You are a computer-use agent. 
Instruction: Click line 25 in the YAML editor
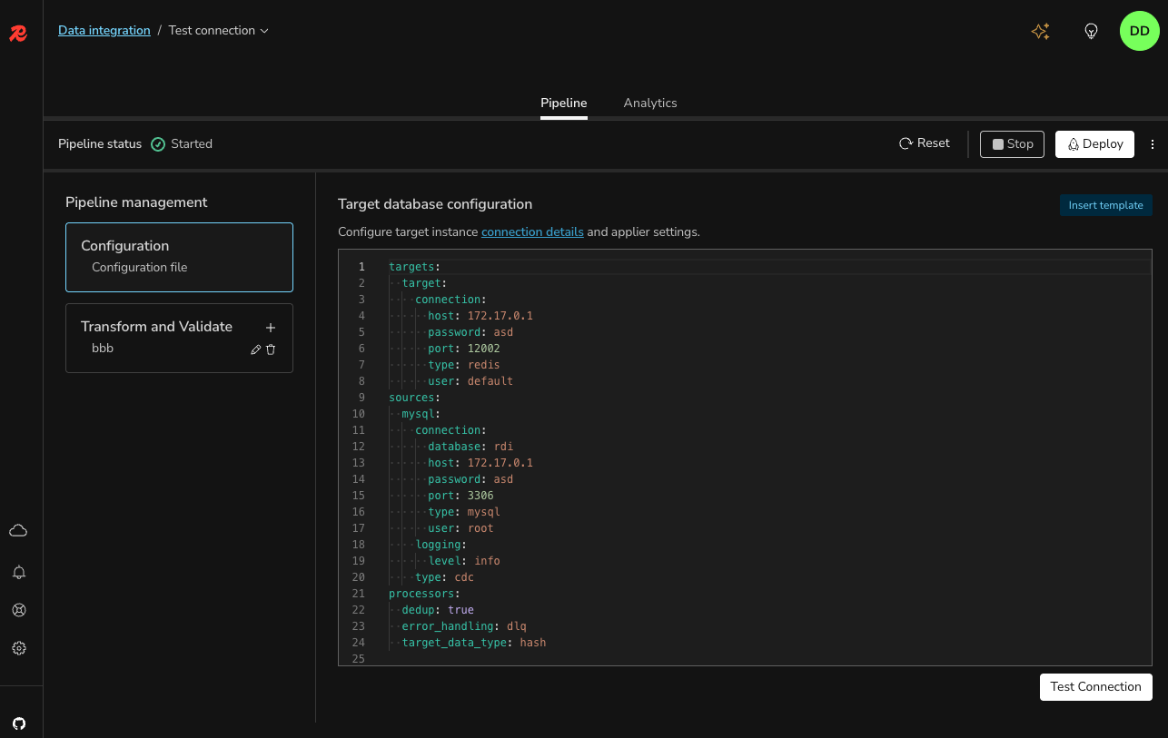[x=545, y=659]
